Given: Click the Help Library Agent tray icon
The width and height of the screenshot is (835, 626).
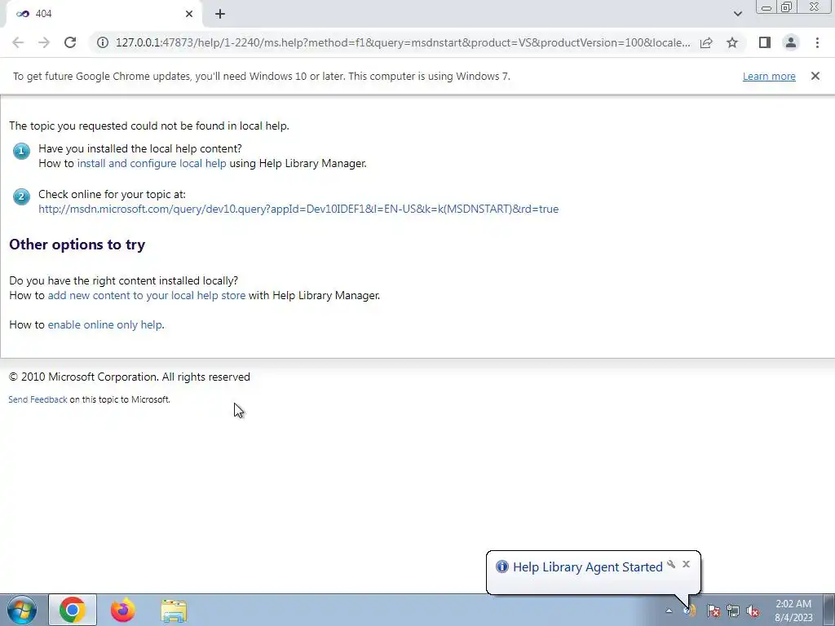Looking at the screenshot, I should pos(690,611).
